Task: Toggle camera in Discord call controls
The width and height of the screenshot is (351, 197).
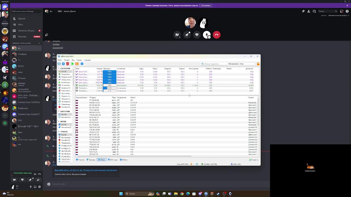Action: 177,35
